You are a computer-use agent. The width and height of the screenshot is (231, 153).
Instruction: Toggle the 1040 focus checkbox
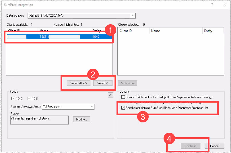13,99
